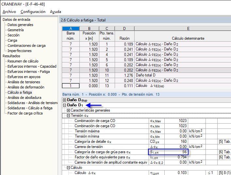Select Cálculo a fatiga item
Screen dimensions: 231x175
point(20,92)
